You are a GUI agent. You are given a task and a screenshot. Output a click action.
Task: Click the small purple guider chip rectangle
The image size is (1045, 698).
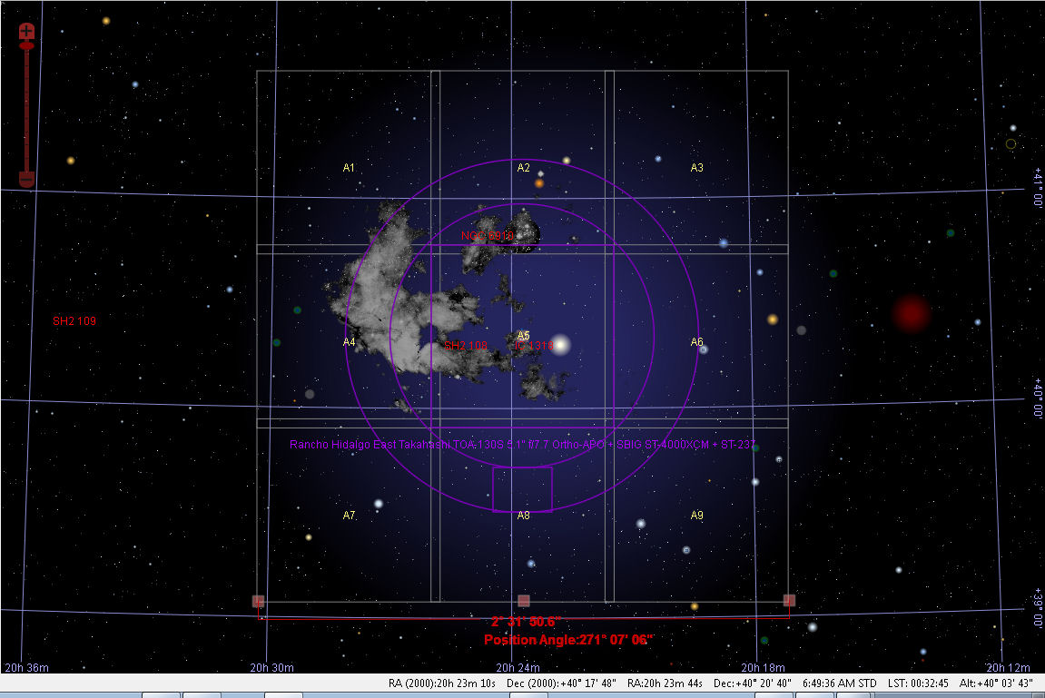(522, 489)
